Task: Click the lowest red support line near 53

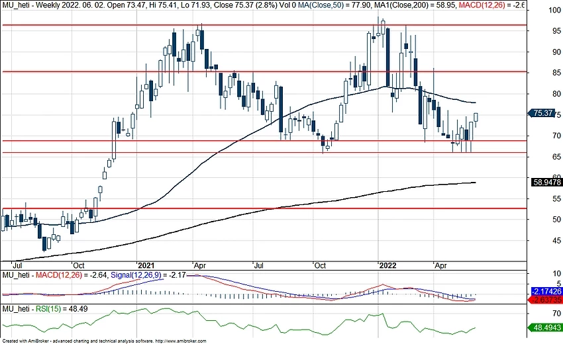Action: (265, 208)
